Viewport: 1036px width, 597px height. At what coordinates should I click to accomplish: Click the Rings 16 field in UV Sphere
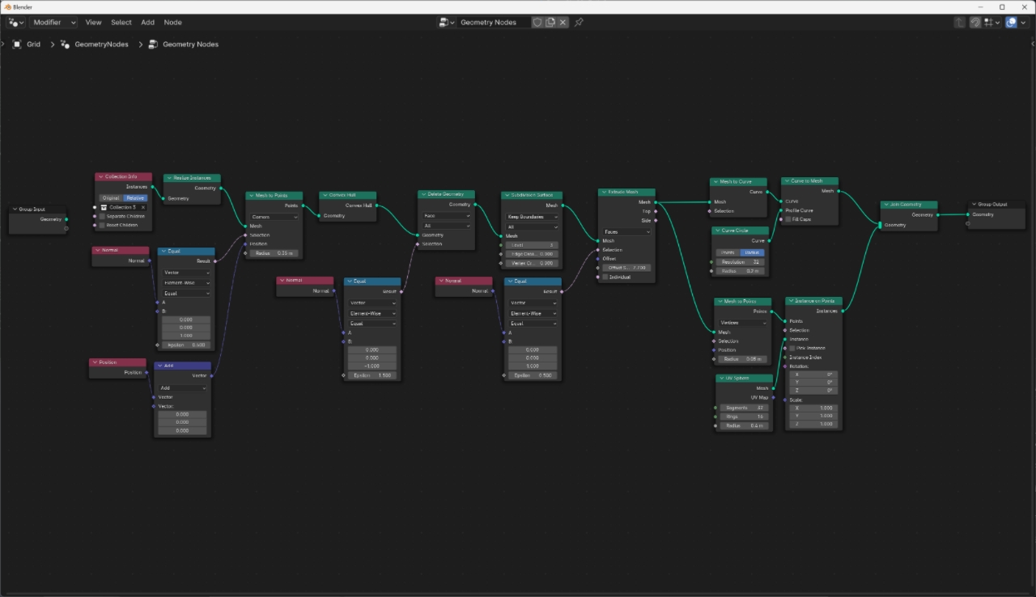(744, 417)
